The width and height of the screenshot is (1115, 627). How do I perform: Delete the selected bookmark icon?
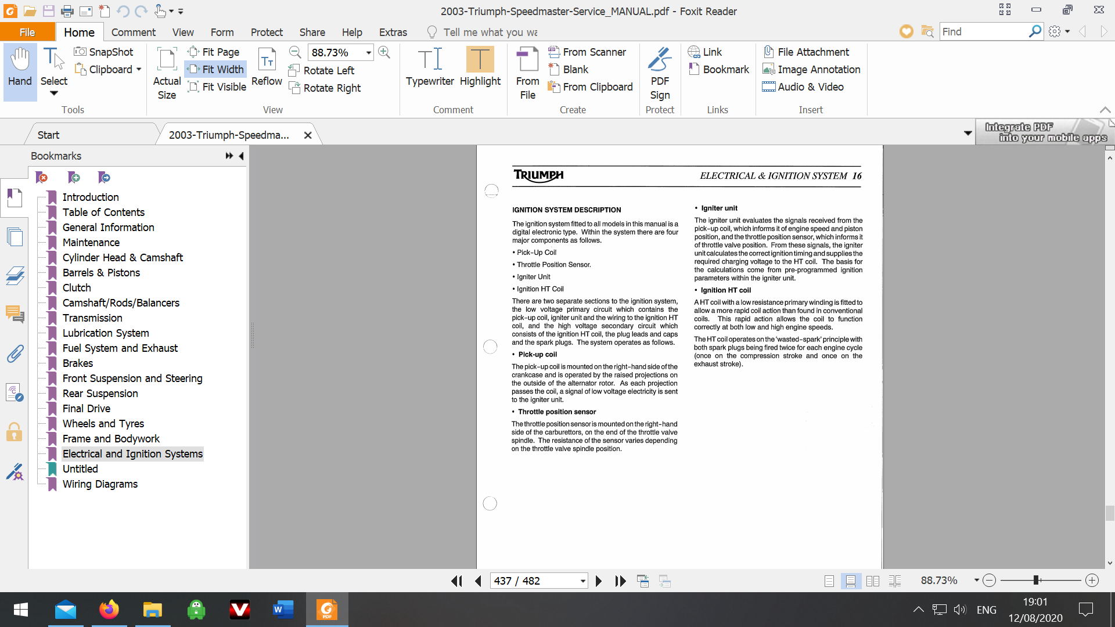coord(42,177)
